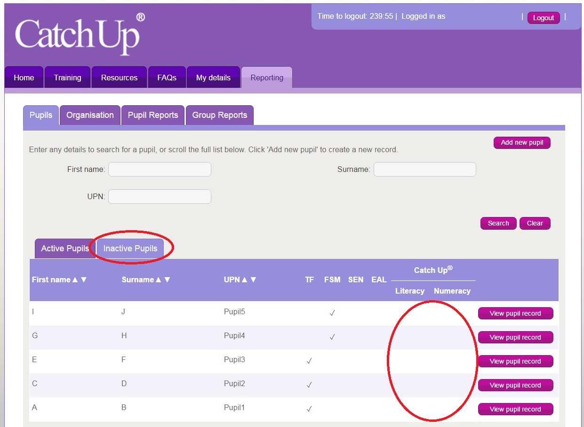Click the 'Pupil1' UPN cell
Image resolution: width=584 pixels, height=427 pixels.
pyautogui.click(x=234, y=408)
